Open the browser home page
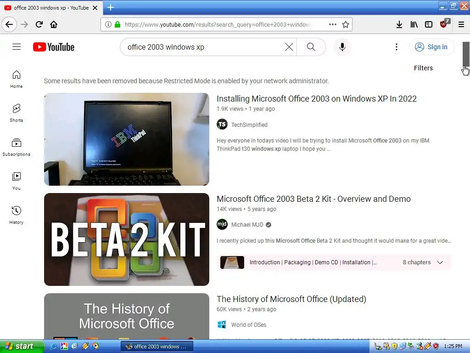This screenshot has width=470, height=353. (x=54, y=24)
